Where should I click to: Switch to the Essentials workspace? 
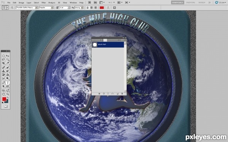point(177,3)
